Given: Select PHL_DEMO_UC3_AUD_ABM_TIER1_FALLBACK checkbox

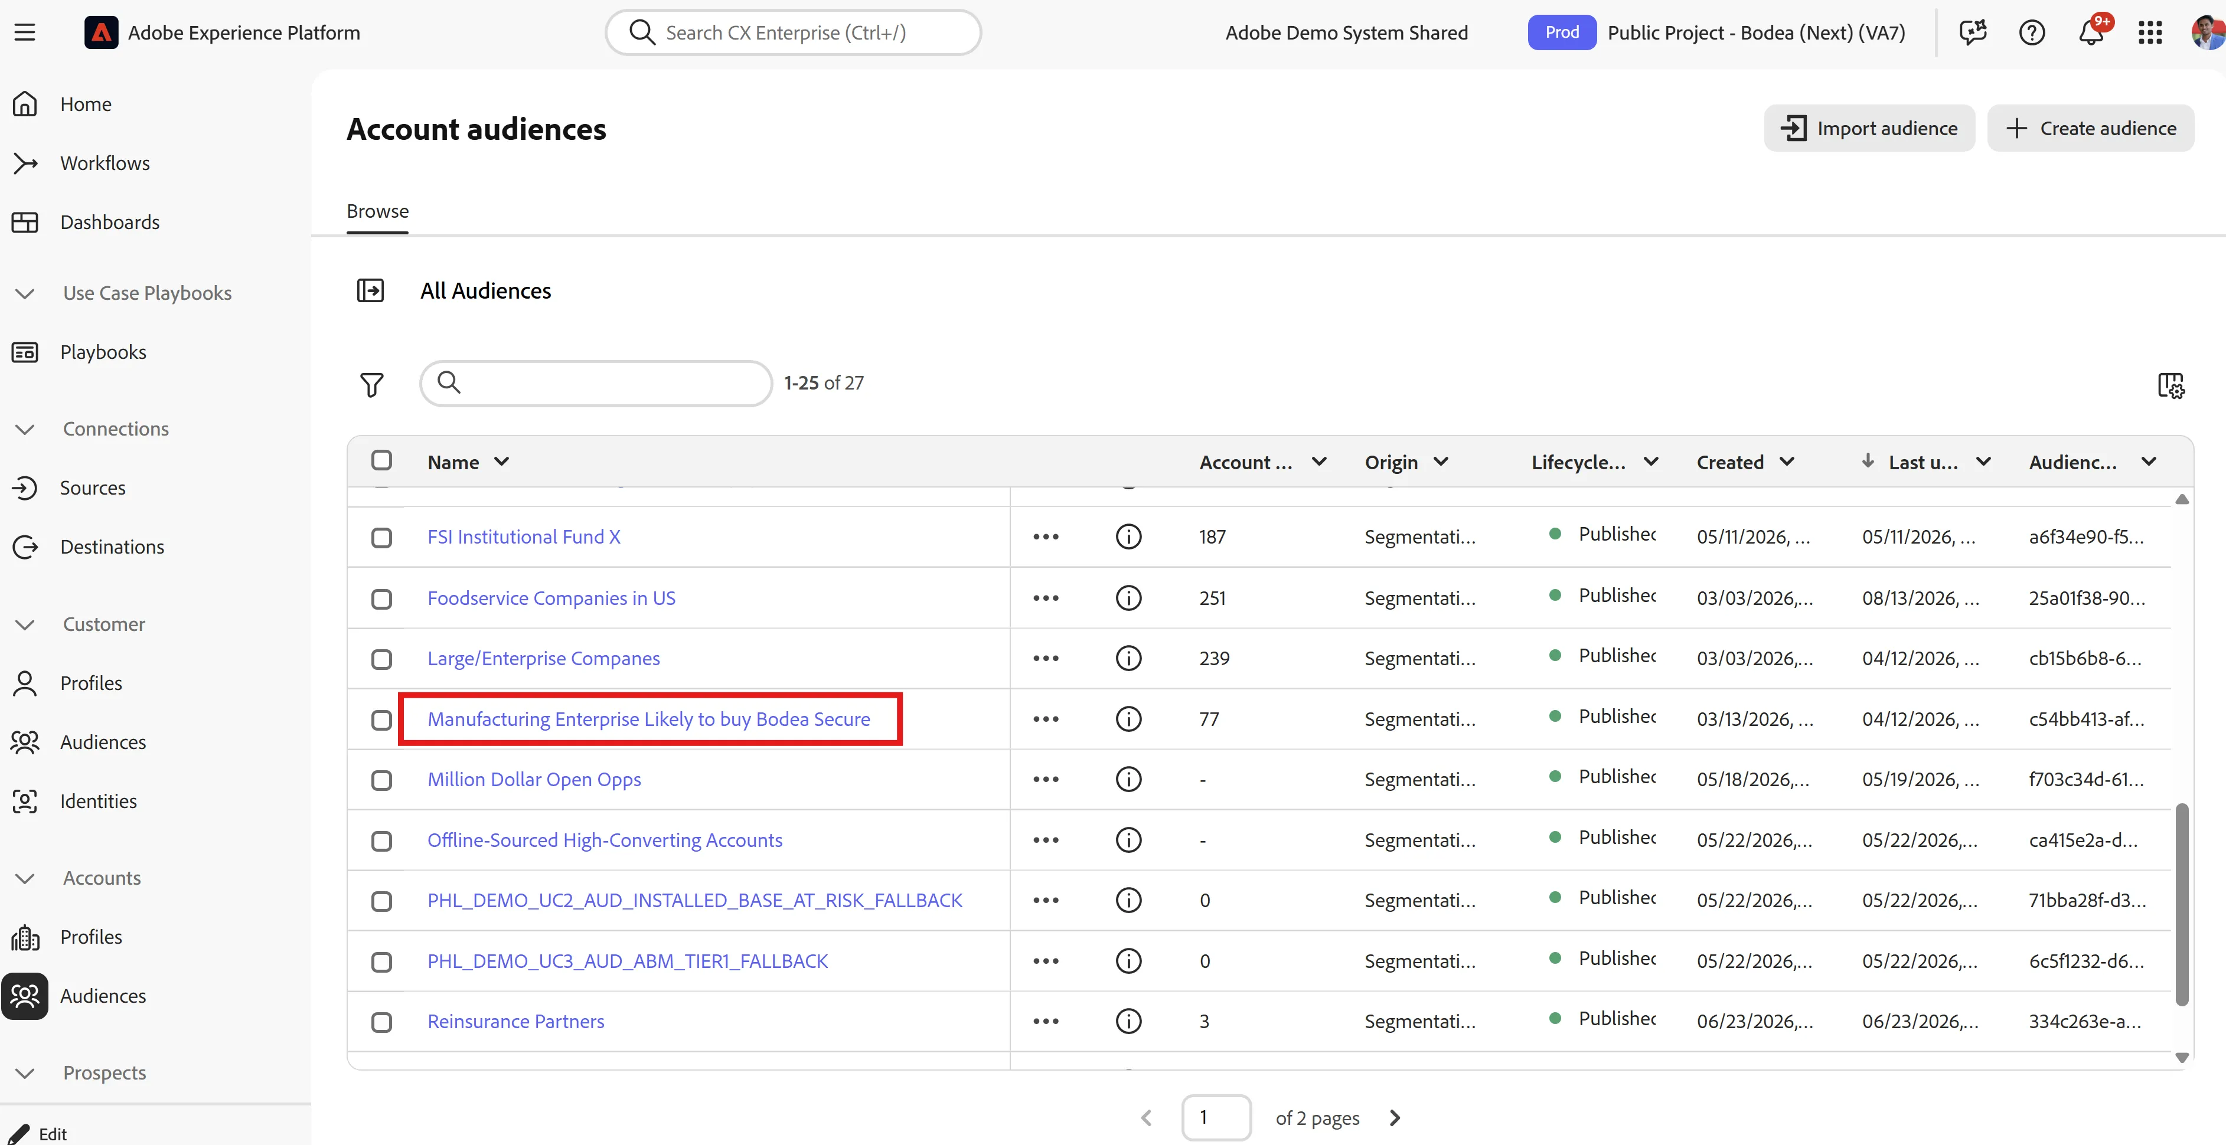Looking at the screenshot, I should (x=381, y=962).
